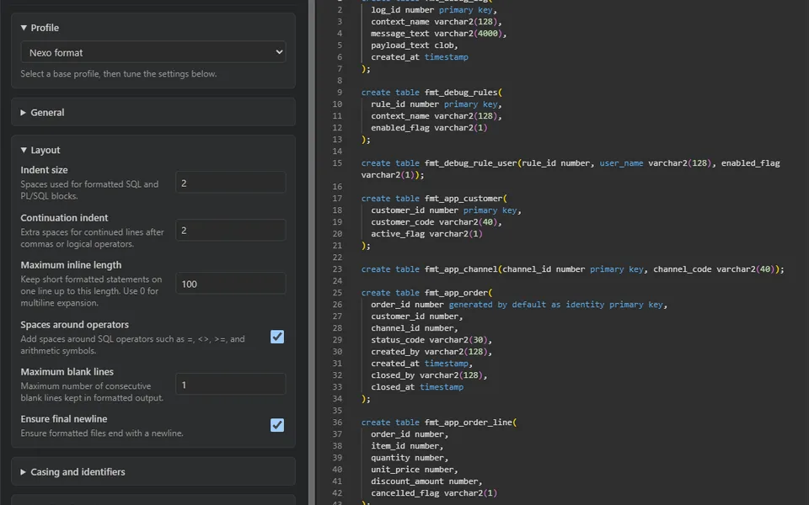
Task: Click the Maximum blank lines field
Action: point(231,385)
